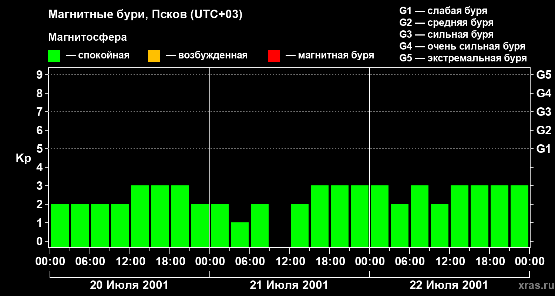
Task: Click the title 'Магнитные бури, Псков (UTC+03)'
Action: (145, 15)
